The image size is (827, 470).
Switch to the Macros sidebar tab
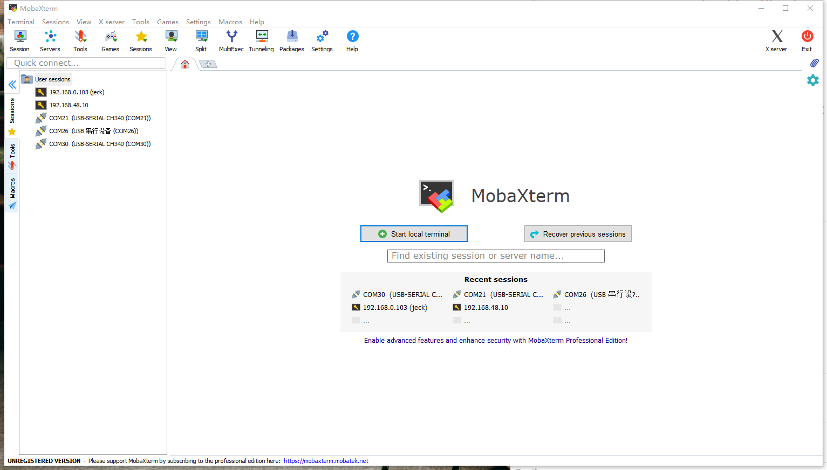(12, 193)
